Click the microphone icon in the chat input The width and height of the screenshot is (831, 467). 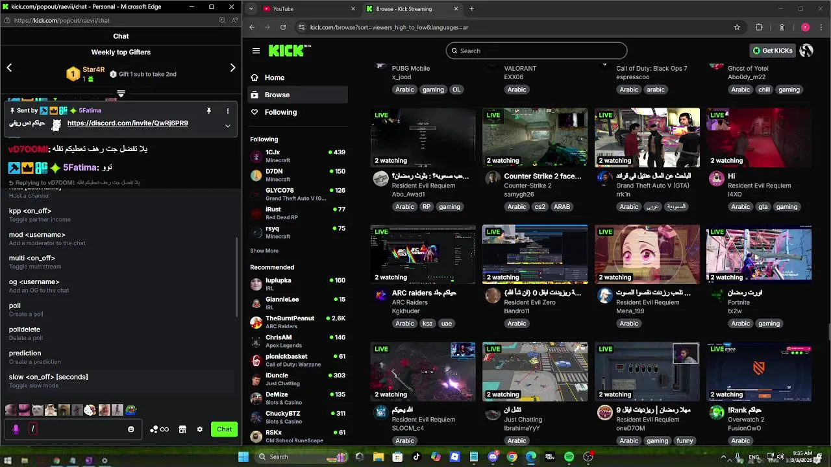click(x=16, y=429)
